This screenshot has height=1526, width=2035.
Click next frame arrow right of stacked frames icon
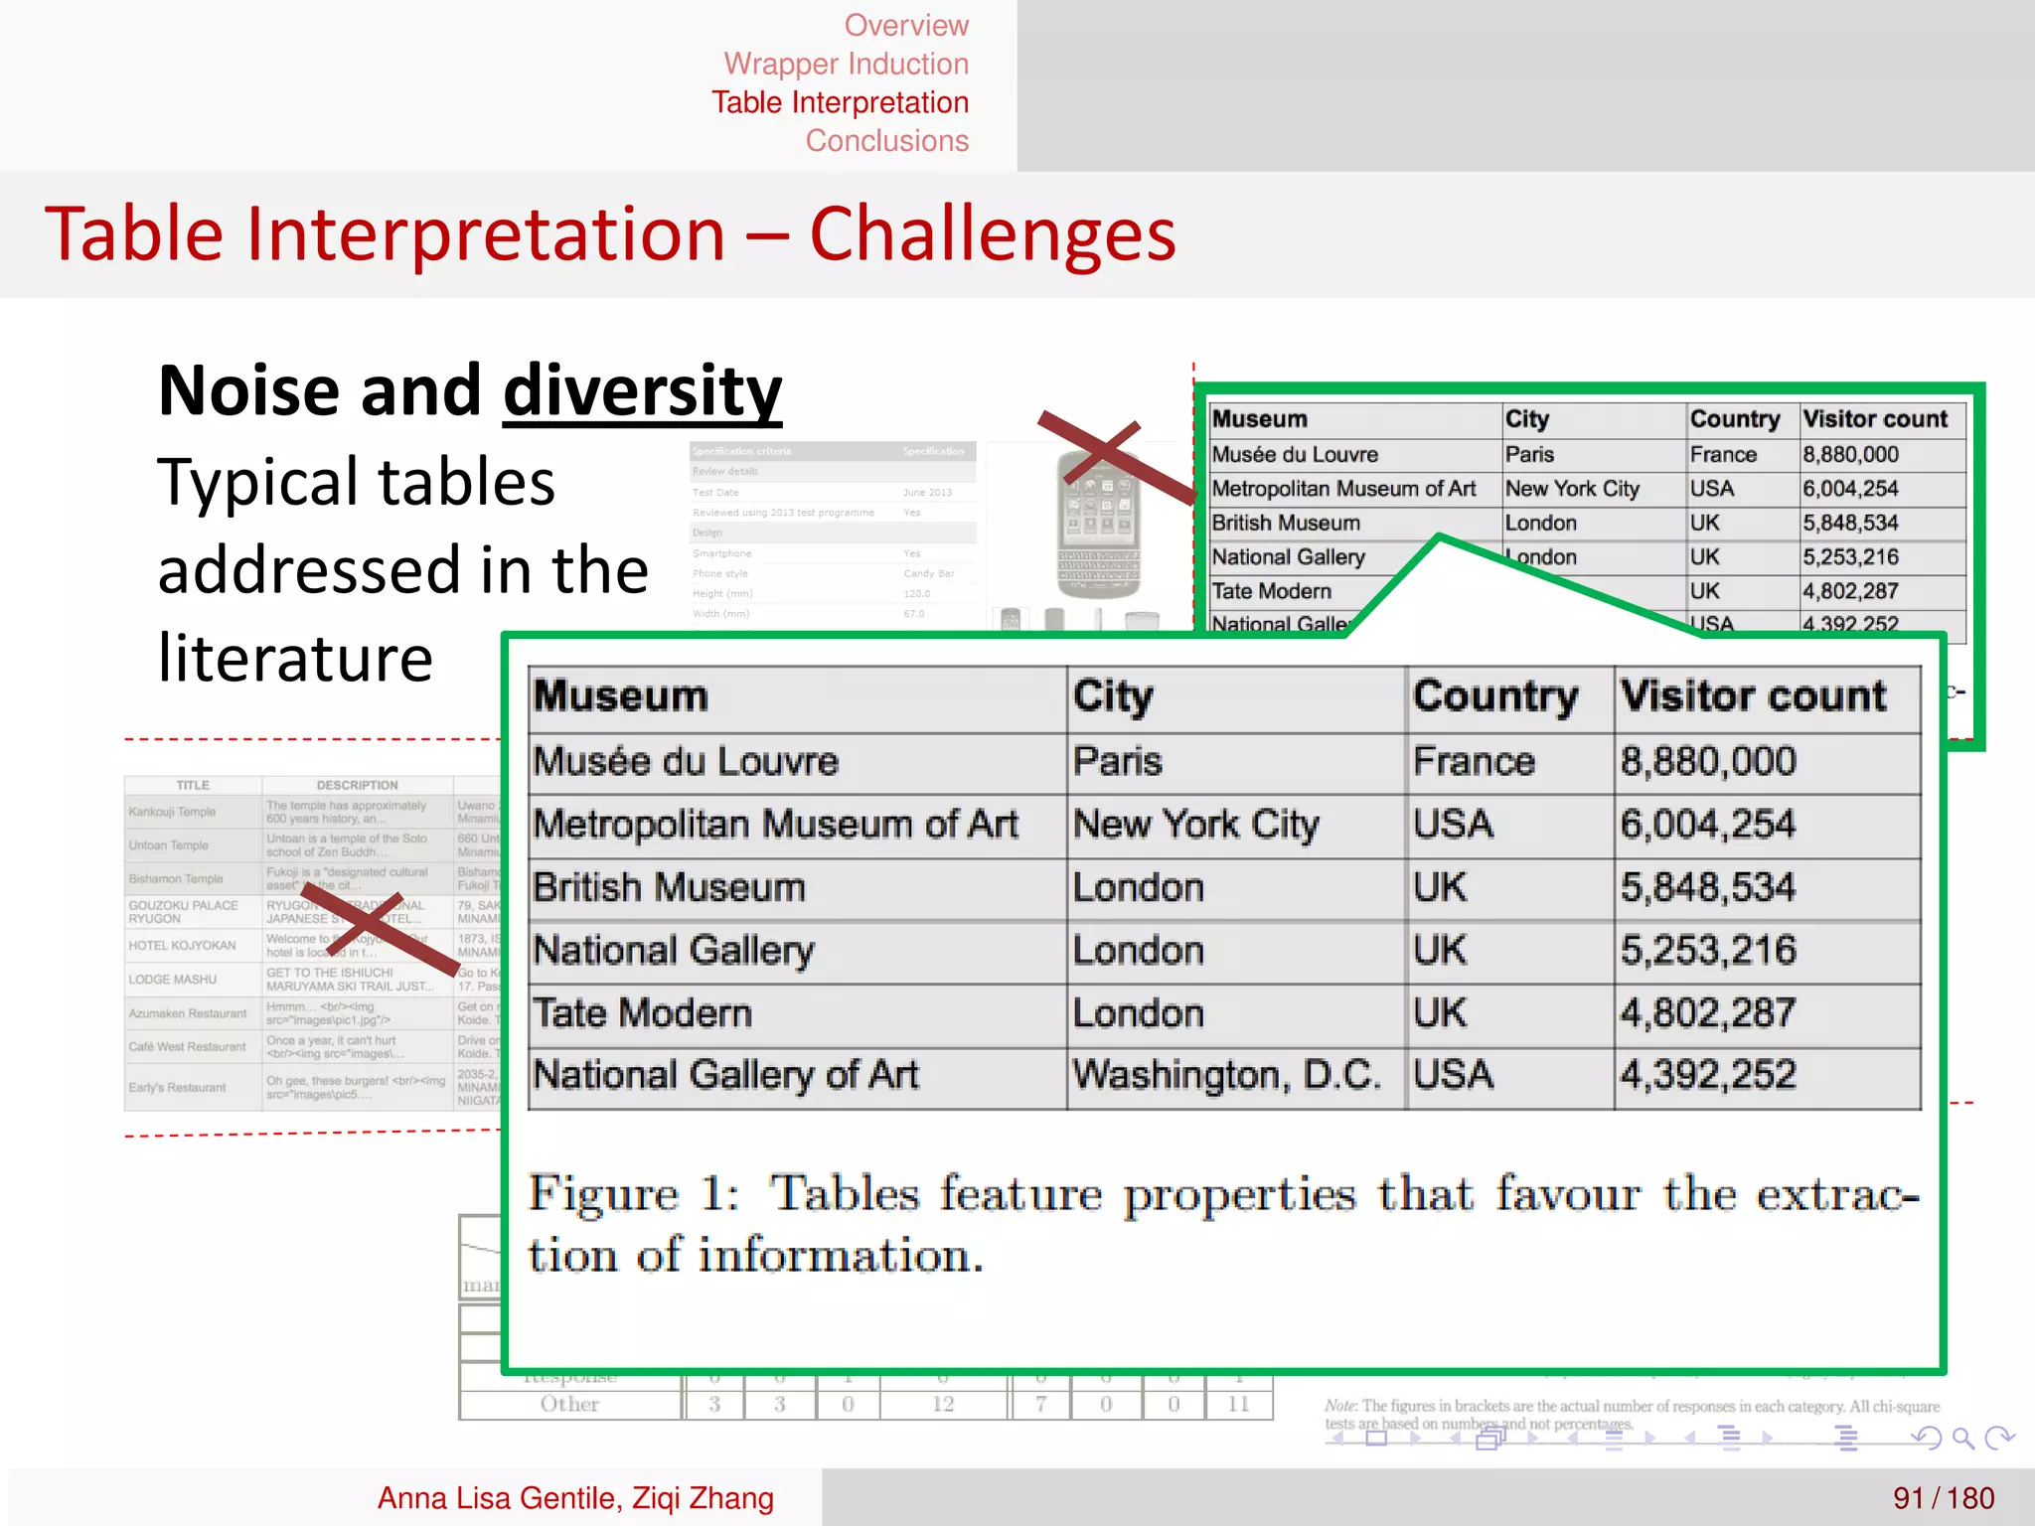click(1532, 1438)
